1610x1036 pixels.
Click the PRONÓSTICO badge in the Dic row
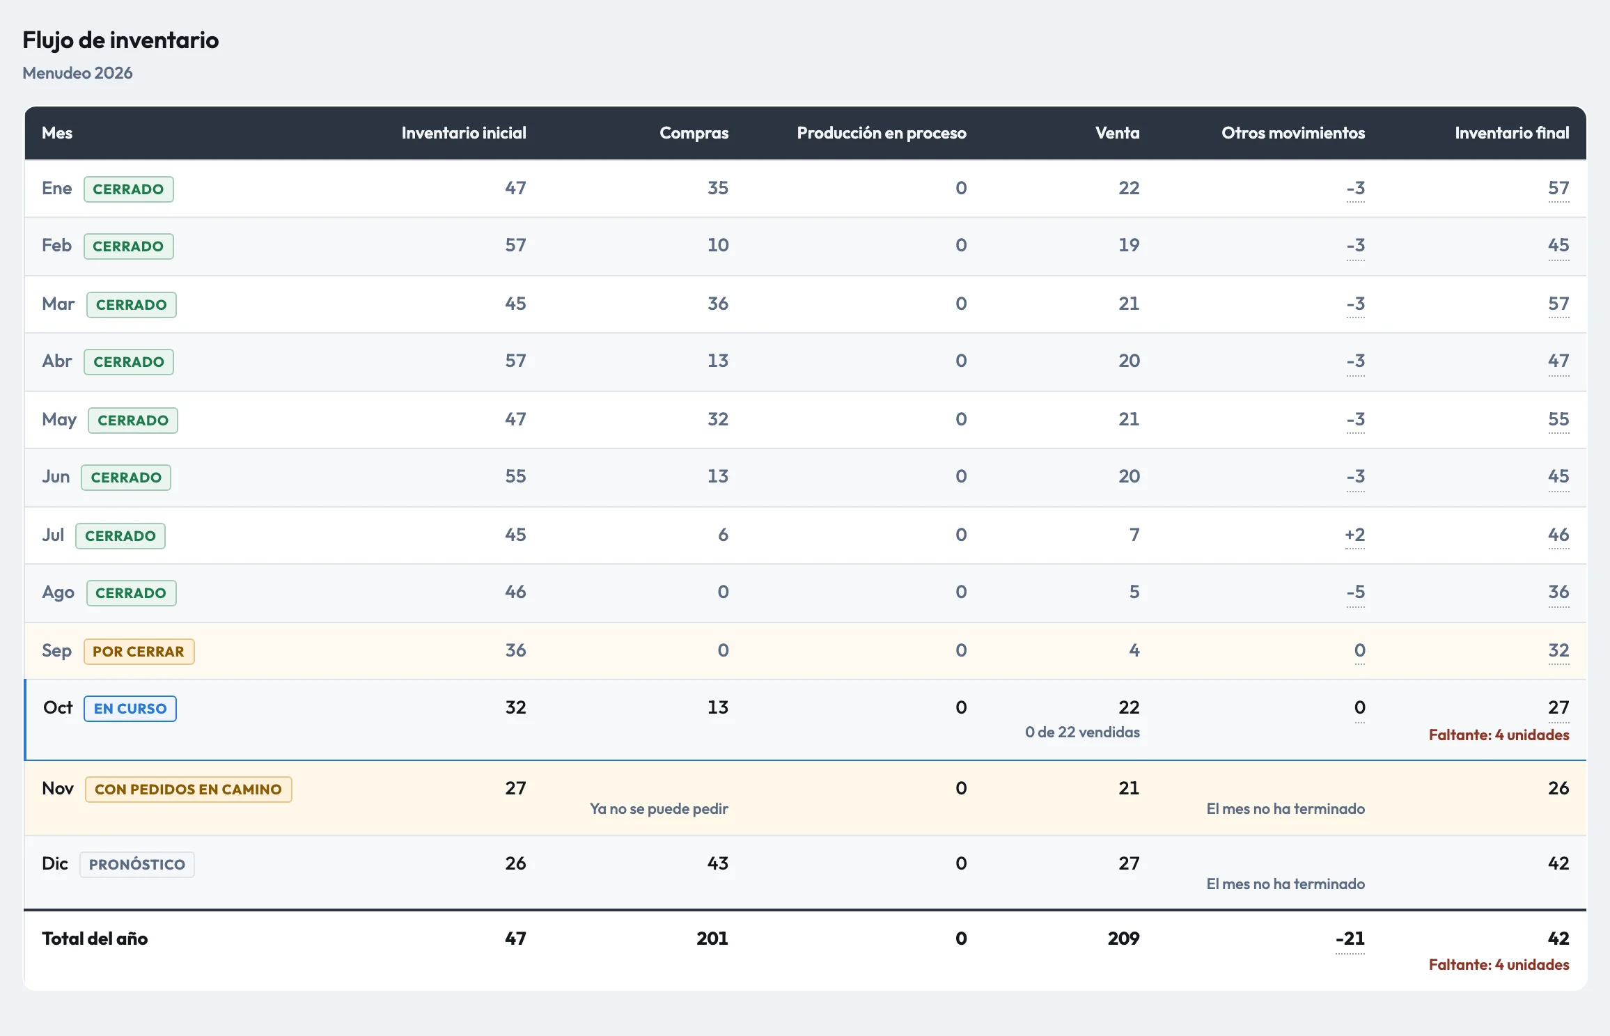tap(136, 864)
